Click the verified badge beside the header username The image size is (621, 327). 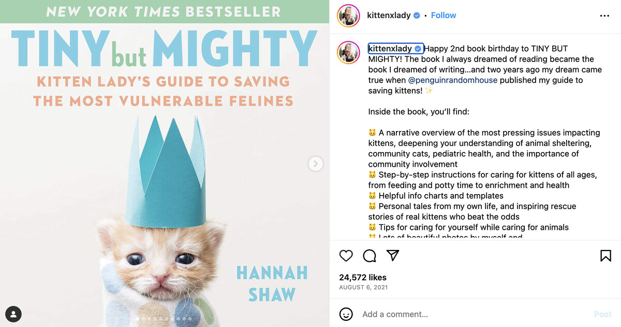point(416,16)
